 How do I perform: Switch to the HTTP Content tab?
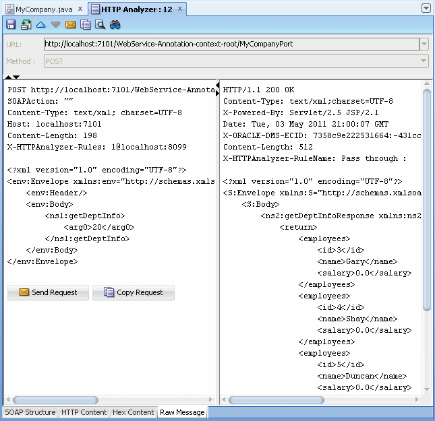[84, 412]
